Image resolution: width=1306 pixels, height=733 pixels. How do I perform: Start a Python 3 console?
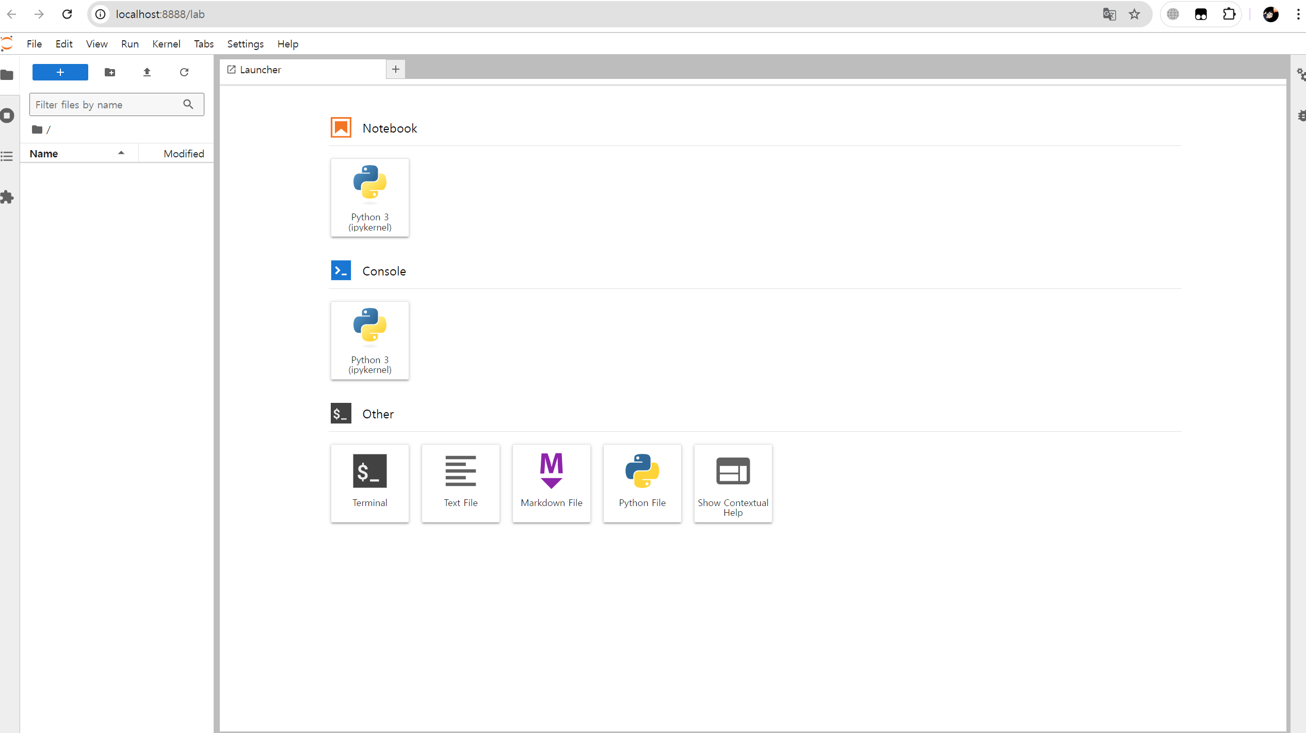369,340
